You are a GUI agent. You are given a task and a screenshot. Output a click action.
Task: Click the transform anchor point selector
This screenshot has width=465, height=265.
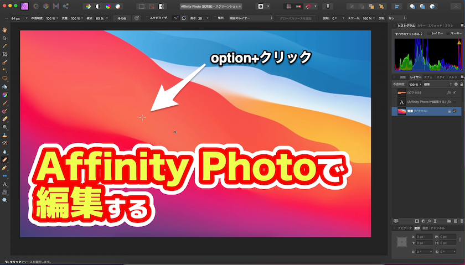[x=402, y=242]
